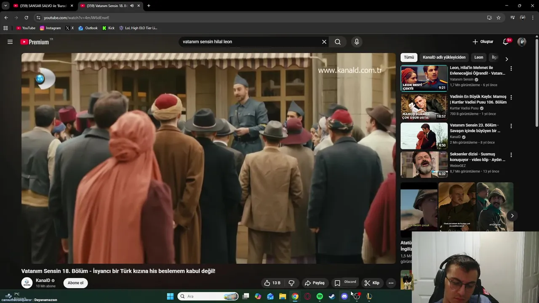This screenshot has width=539, height=303.
Task: Open Windows Start menu
Action: pos(170,296)
